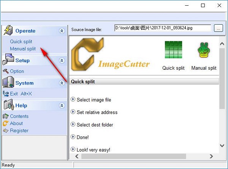Click the Contents help book icon
This screenshot has height=169, width=228.
[6, 116]
